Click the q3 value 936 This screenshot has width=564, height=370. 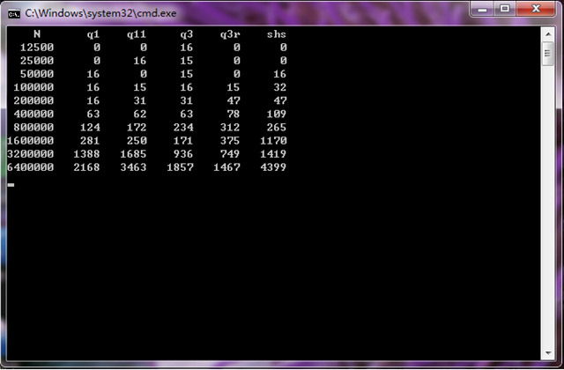(183, 154)
